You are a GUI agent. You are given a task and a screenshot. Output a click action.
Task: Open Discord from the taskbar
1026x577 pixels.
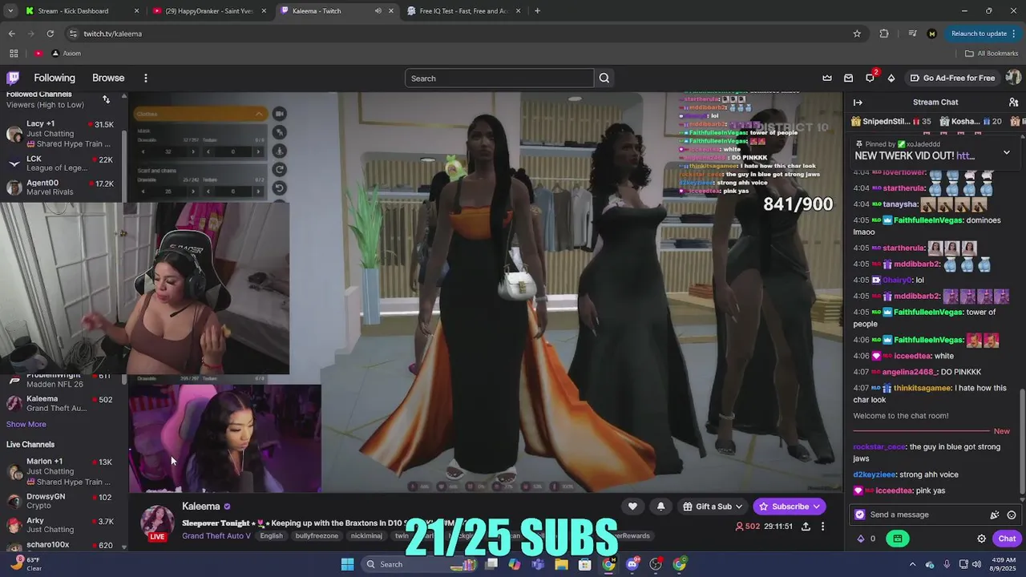pos(632,564)
